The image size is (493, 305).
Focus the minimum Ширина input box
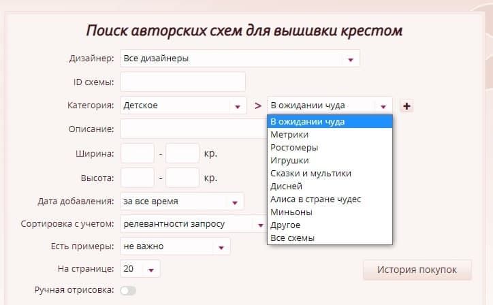coord(138,153)
